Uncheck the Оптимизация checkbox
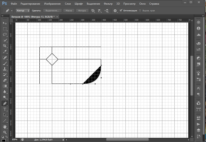 pos(121,11)
